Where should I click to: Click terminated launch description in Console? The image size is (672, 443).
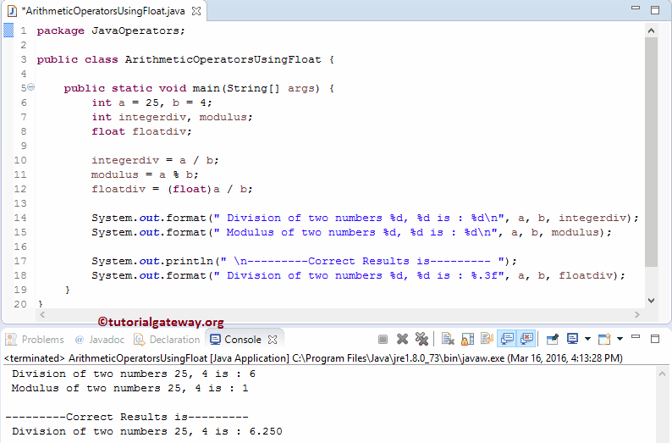coord(313,358)
